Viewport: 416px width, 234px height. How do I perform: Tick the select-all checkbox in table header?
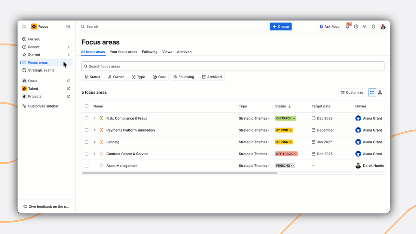86,106
